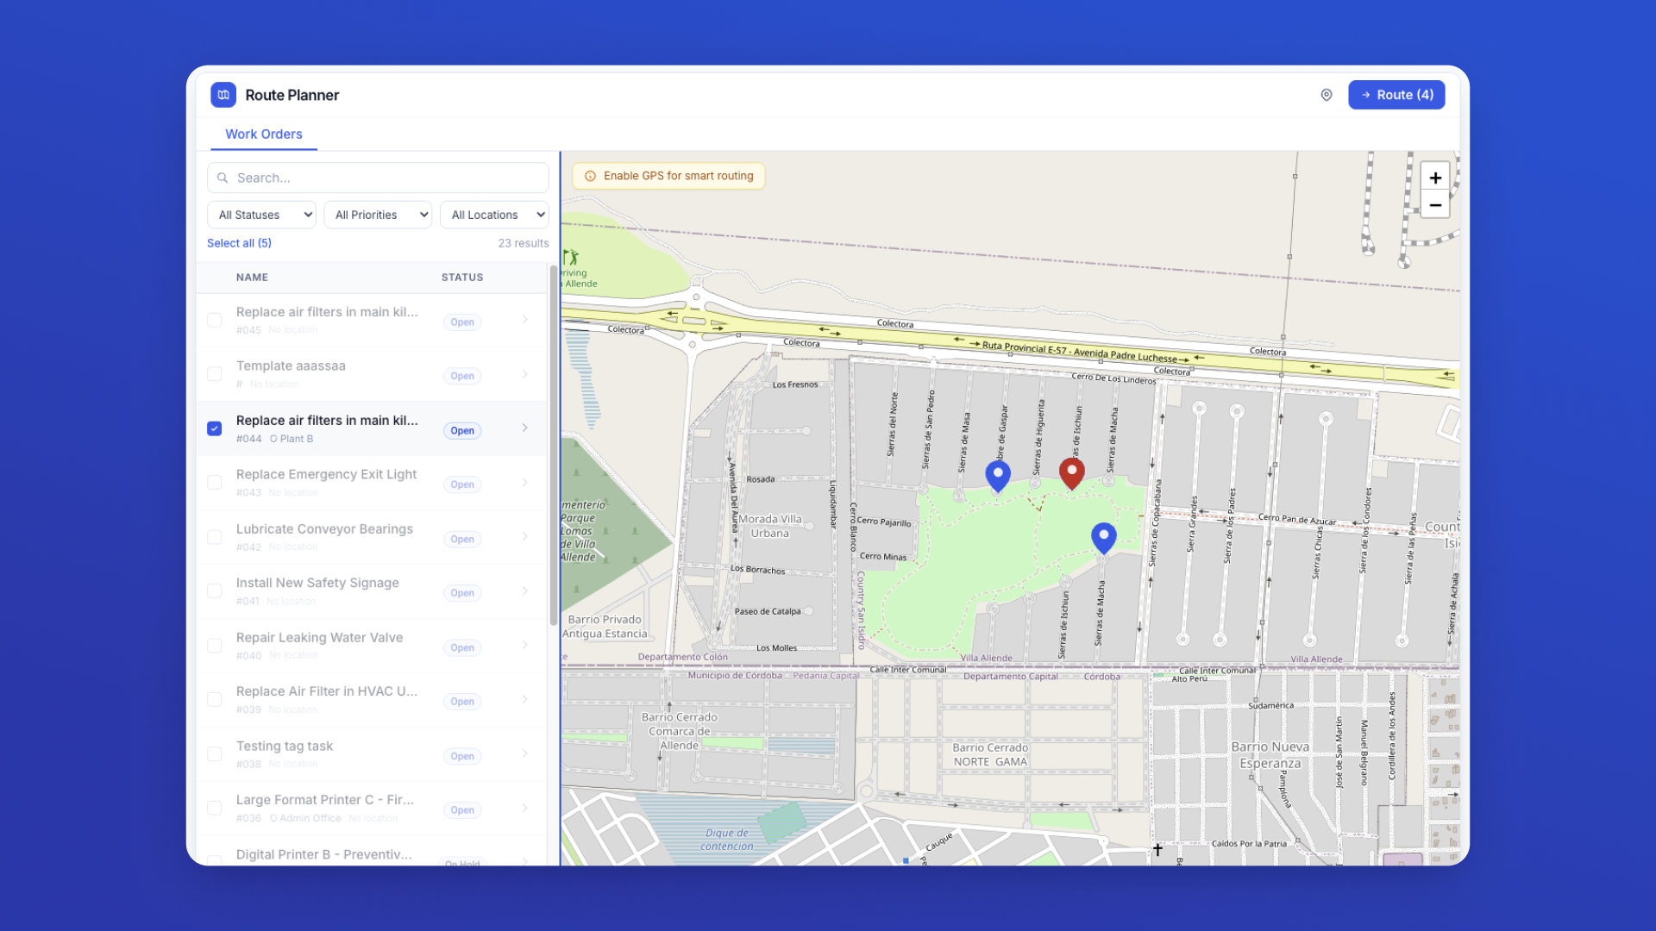This screenshot has height=931, width=1656.
Task: Click the info icon in the GPS banner
Action: pos(589,176)
